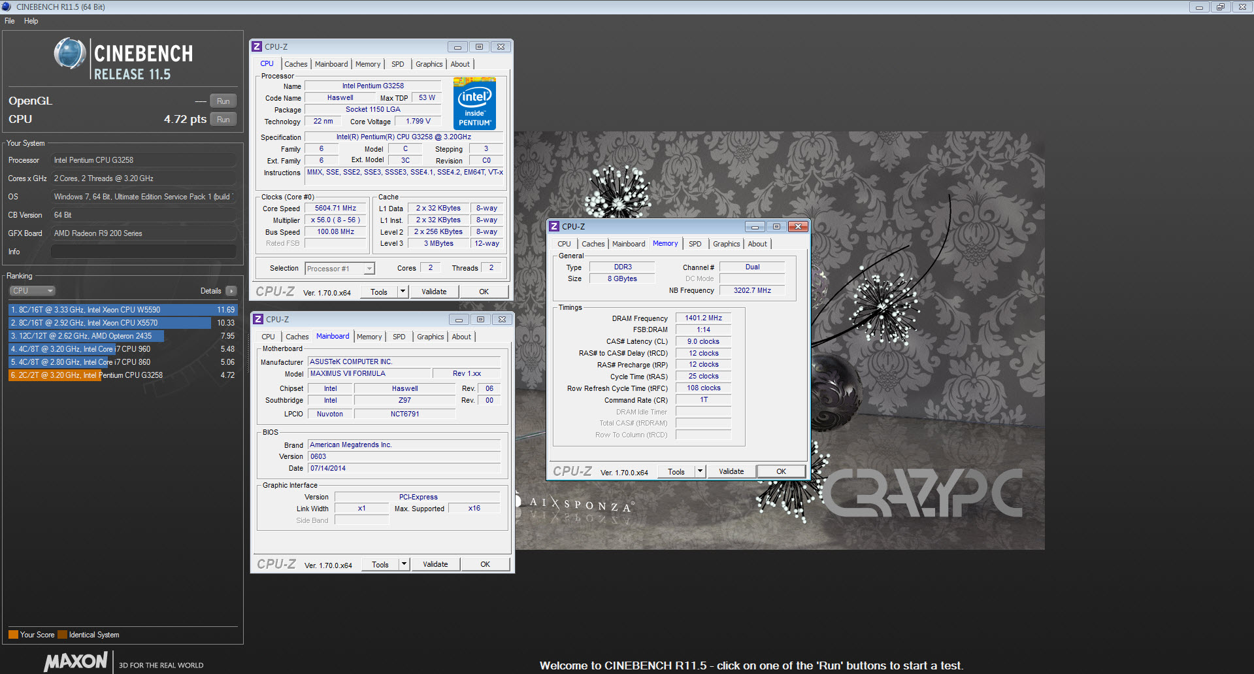Switch to CPU tab in Memory CPU-Z window

[x=565, y=244]
